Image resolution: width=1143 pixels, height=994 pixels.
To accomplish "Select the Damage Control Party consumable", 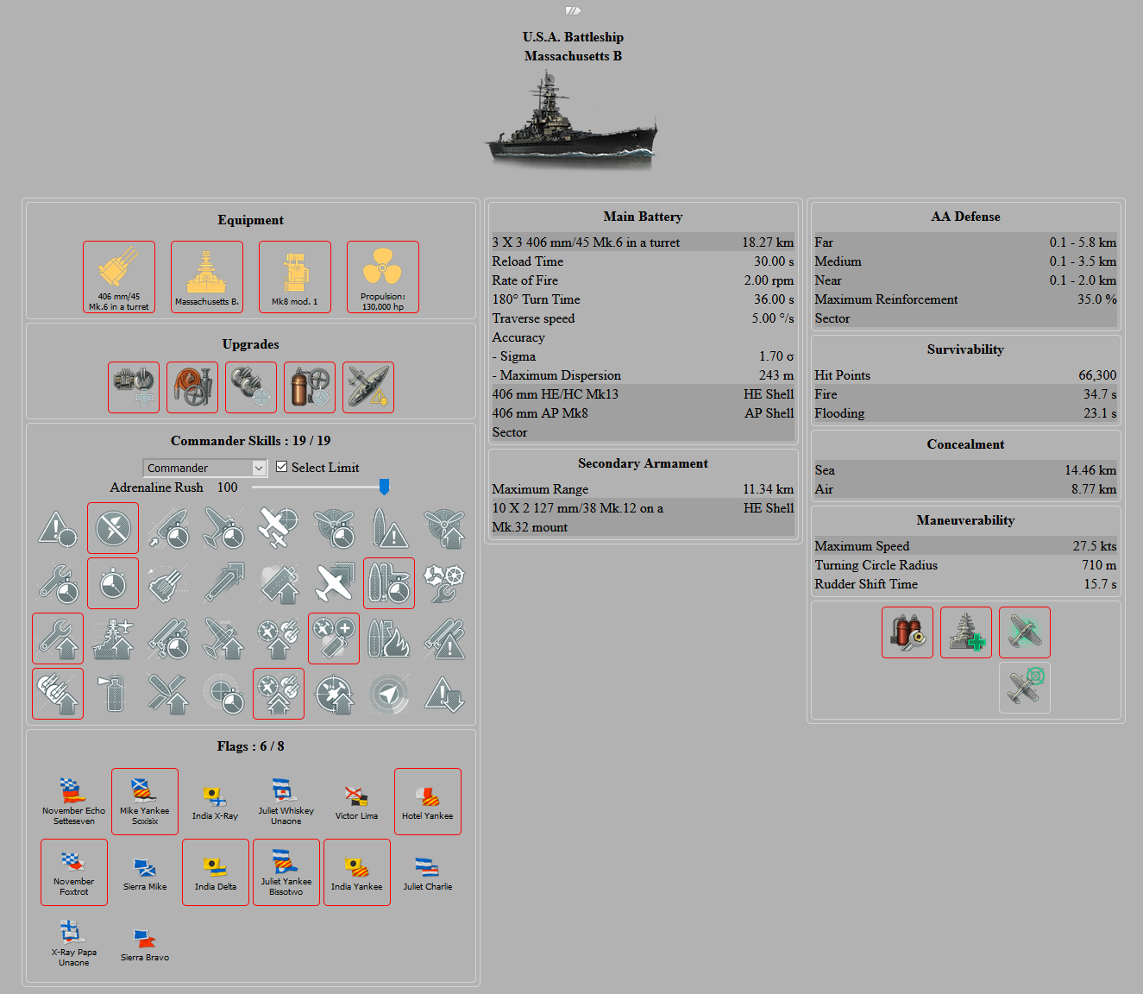I will [x=907, y=632].
